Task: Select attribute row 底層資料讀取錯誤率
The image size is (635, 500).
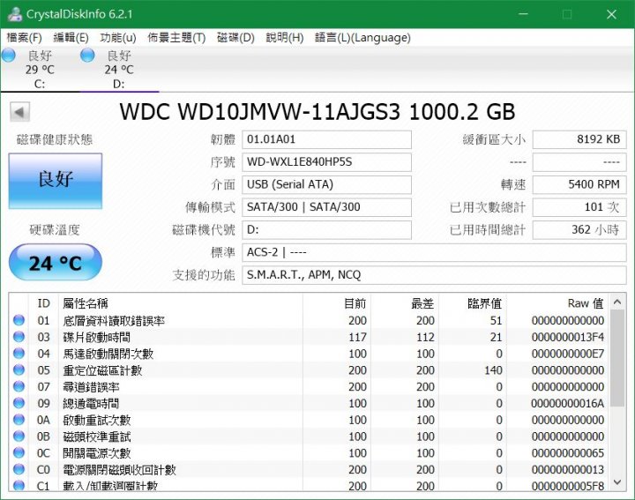Action: point(310,321)
